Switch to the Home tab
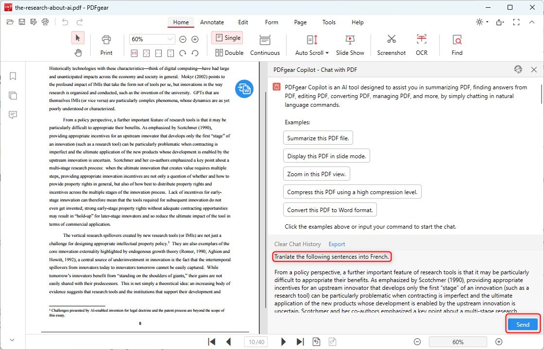 coord(181,22)
